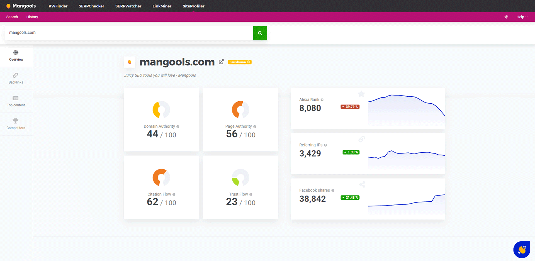Click the 21.48 % increase badge
This screenshot has height=261, width=535.
click(x=350, y=197)
